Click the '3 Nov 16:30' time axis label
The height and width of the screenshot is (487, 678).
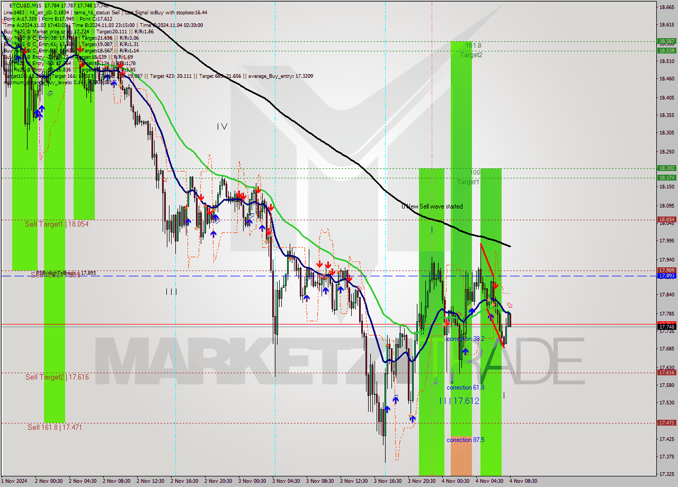click(x=388, y=481)
